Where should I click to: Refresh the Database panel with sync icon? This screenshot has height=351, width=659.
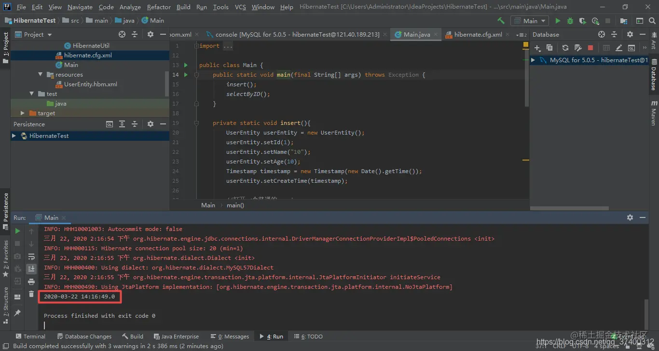[565, 48]
